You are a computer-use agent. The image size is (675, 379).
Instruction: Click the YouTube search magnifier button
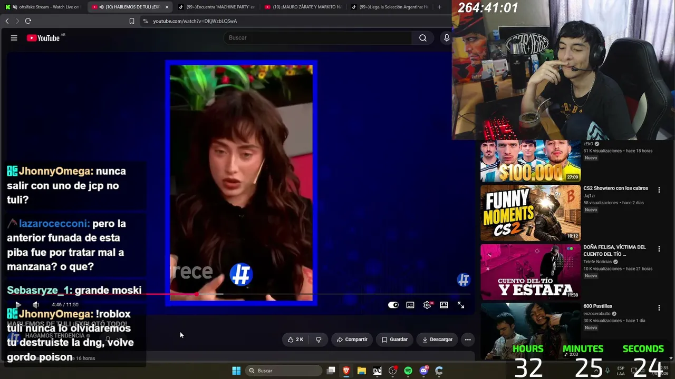423,38
